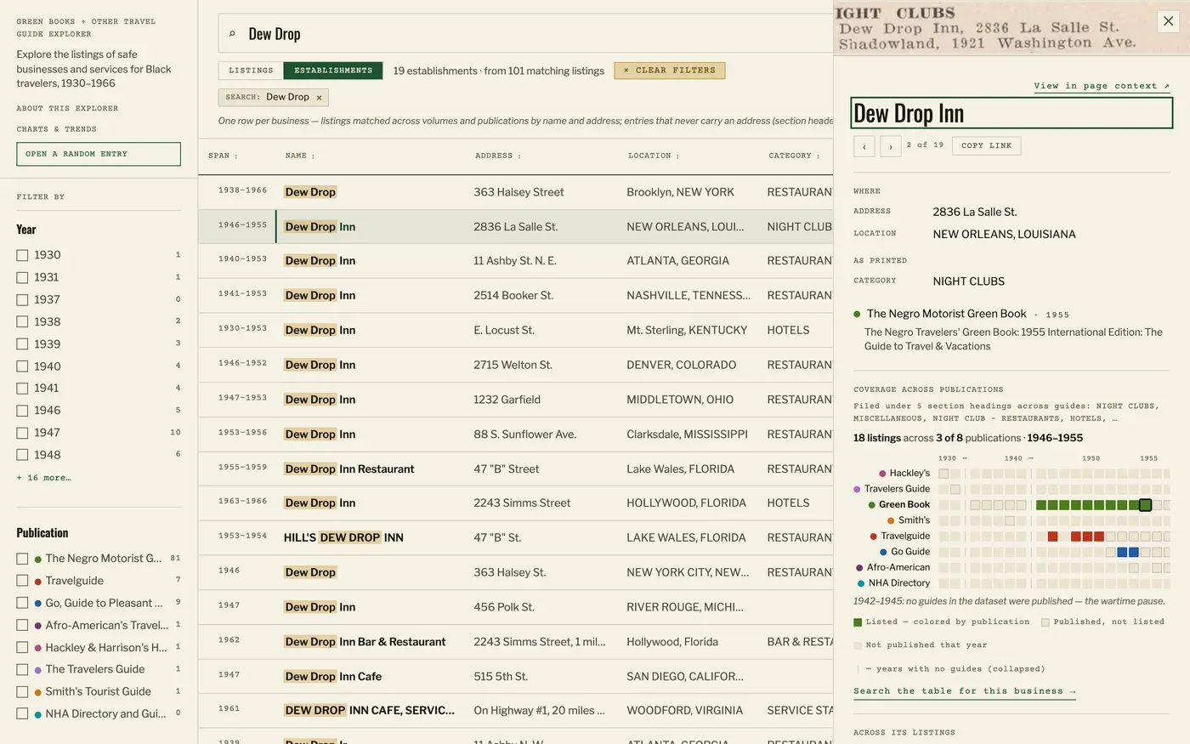Go to next establishment arrow

pos(890,146)
